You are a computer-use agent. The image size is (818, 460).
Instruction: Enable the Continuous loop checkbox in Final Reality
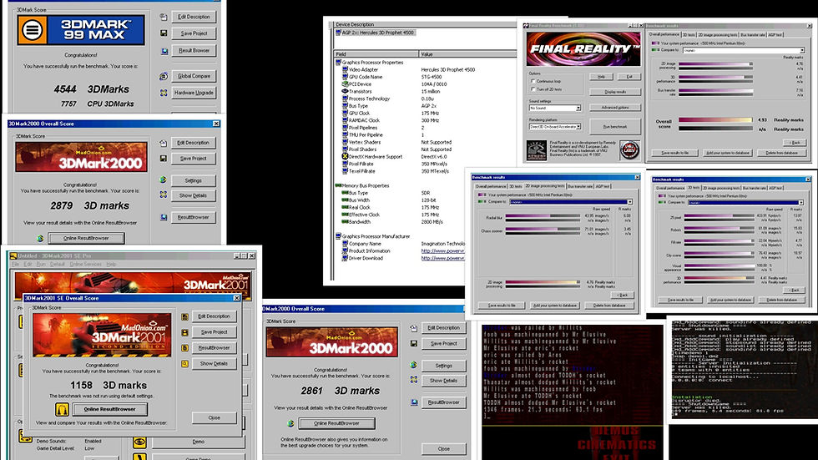click(533, 81)
